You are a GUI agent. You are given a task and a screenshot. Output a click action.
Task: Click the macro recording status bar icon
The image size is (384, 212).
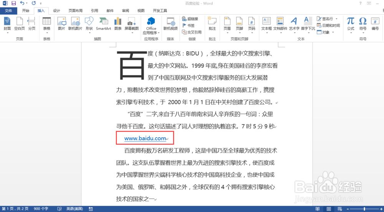pos(91,209)
